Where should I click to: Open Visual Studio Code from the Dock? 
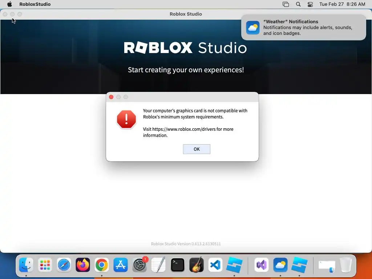[x=215, y=265]
